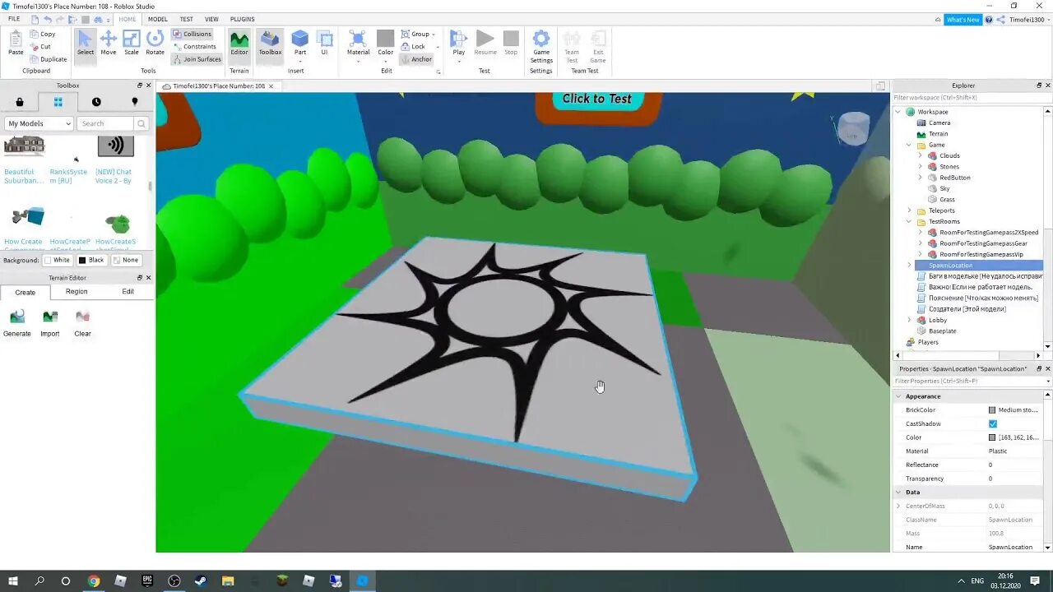Open the Region tab in Terrain Editor
1053x592 pixels.
point(77,292)
